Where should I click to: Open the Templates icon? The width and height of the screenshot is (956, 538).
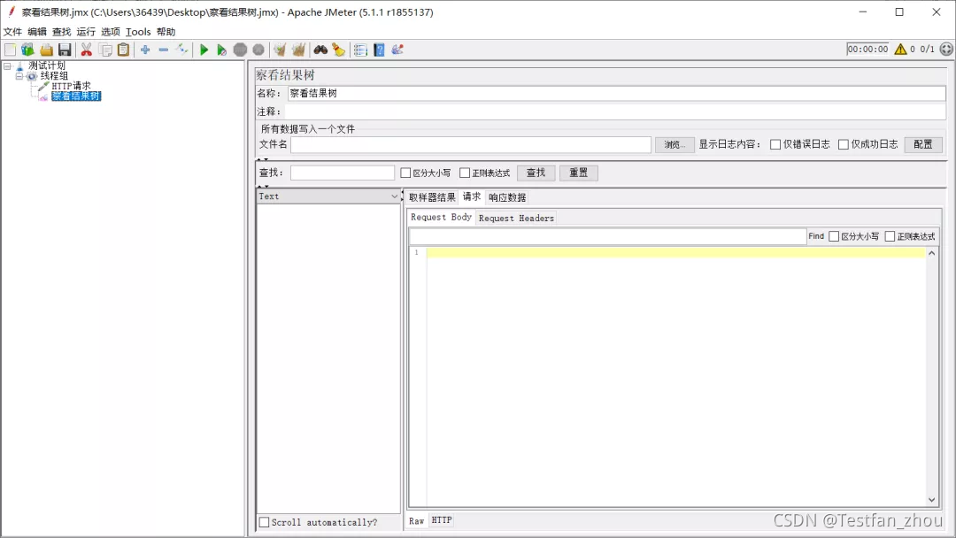pos(28,50)
